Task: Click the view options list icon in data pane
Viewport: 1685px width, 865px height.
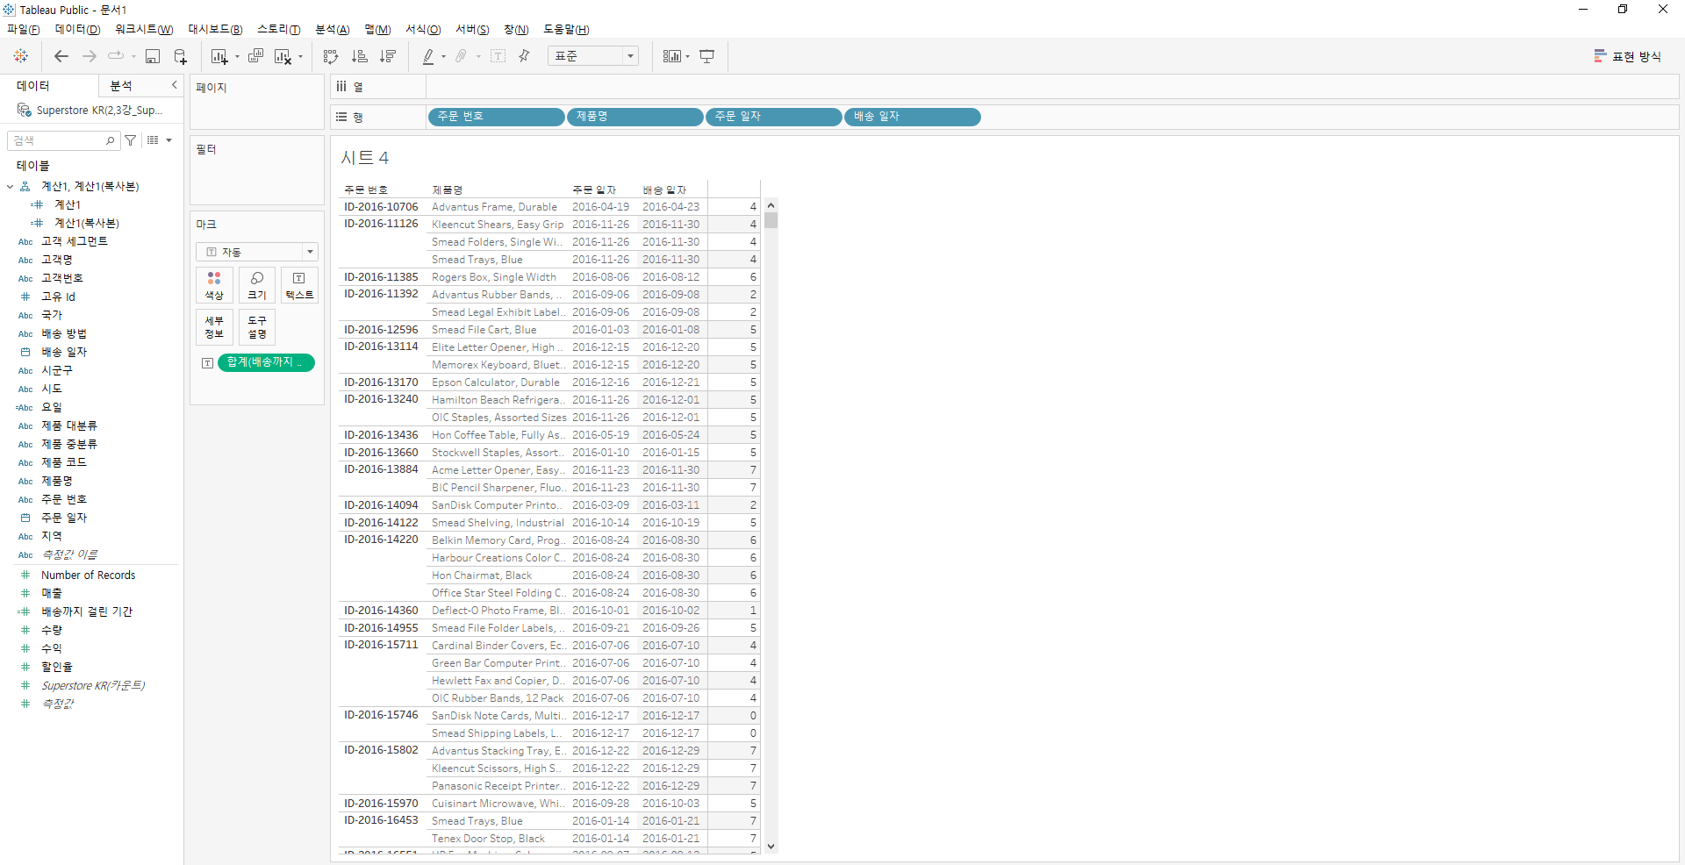Action: (153, 140)
